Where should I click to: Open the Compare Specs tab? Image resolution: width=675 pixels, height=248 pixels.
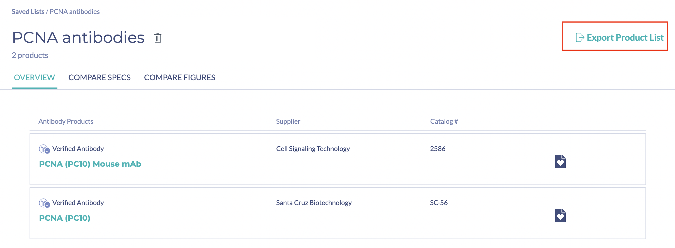coord(99,77)
